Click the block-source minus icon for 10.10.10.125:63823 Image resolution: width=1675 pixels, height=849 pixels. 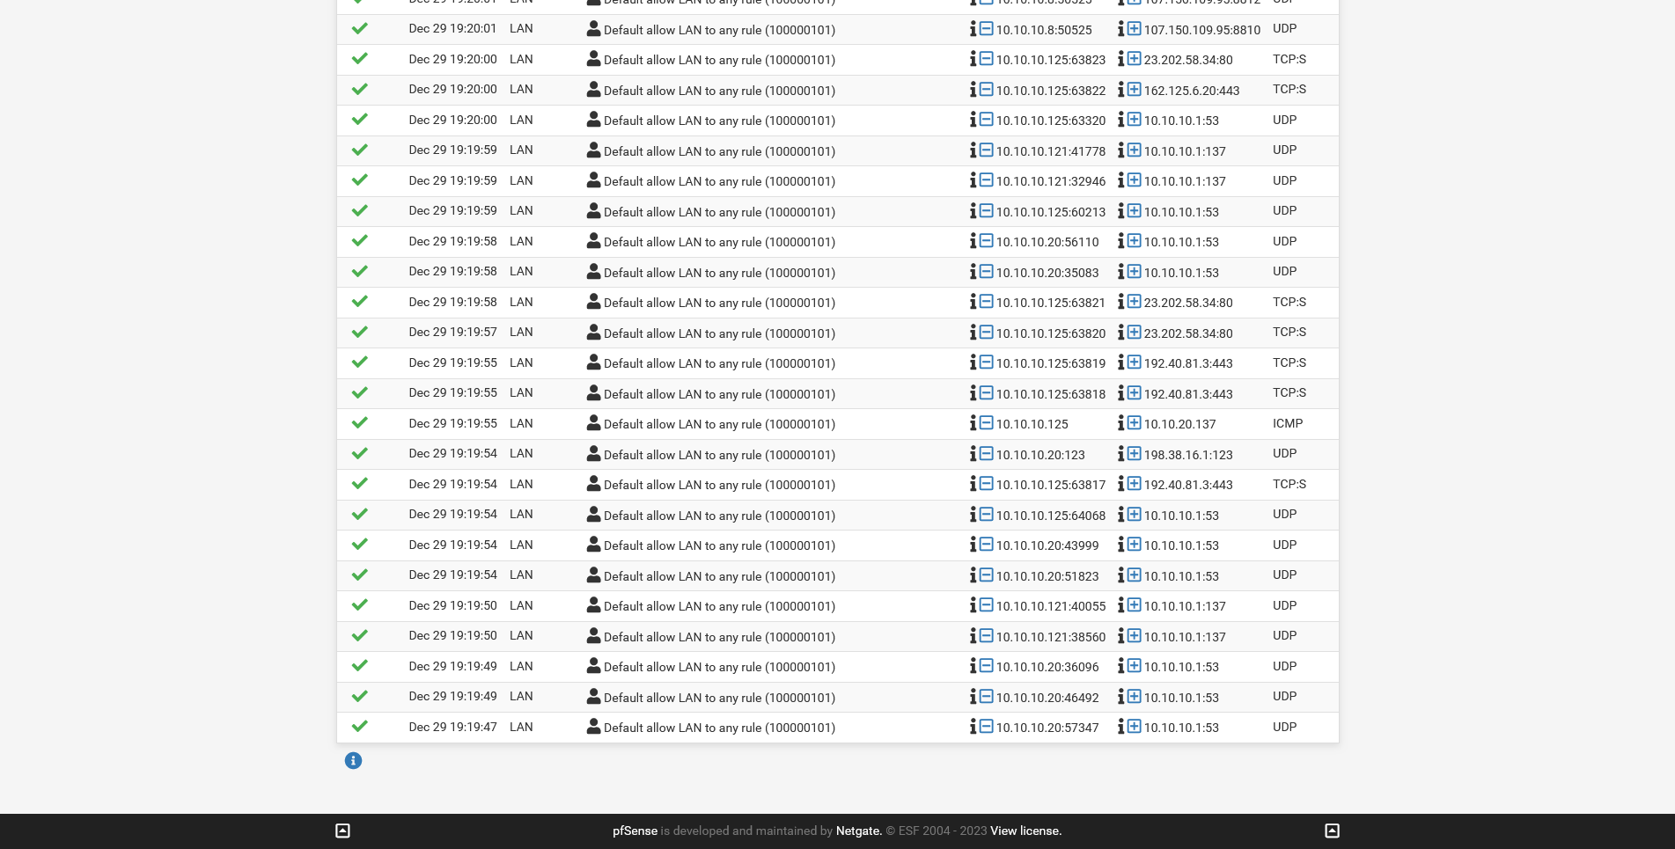tap(987, 59)
